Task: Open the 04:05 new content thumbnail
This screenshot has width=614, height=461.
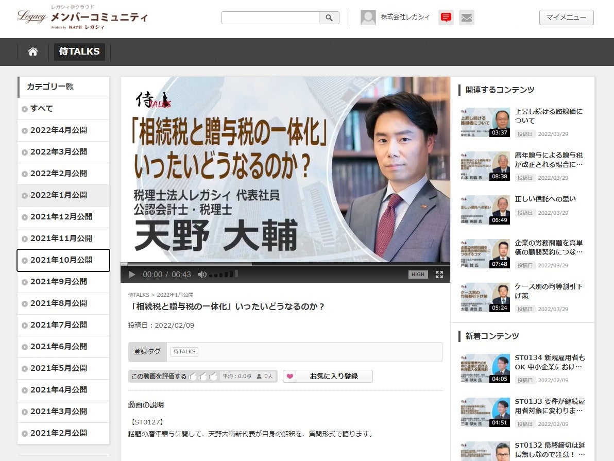Action: click(x=485, y=369)
